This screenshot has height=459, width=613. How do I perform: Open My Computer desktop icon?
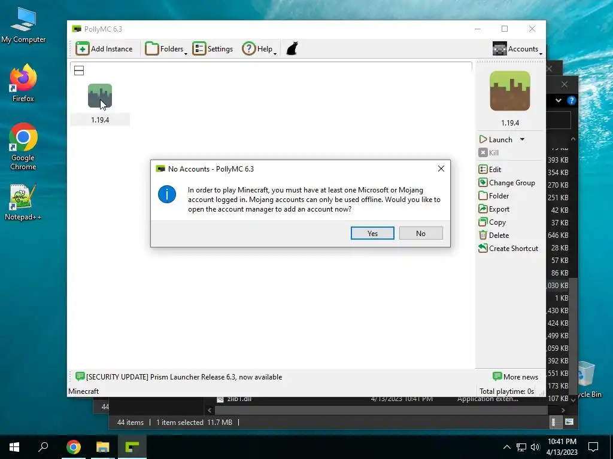(x=23, y=25)
